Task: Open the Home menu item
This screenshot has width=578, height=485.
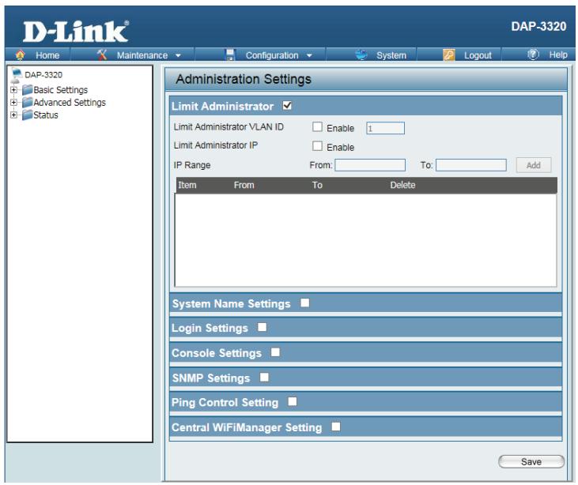Action: pos(47,55)
